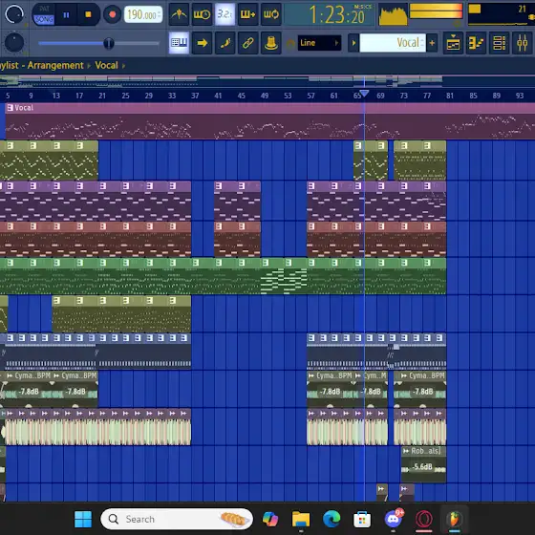Screen dimensions: 535x535
Task: Pause playback
Action: click(66, 14)
